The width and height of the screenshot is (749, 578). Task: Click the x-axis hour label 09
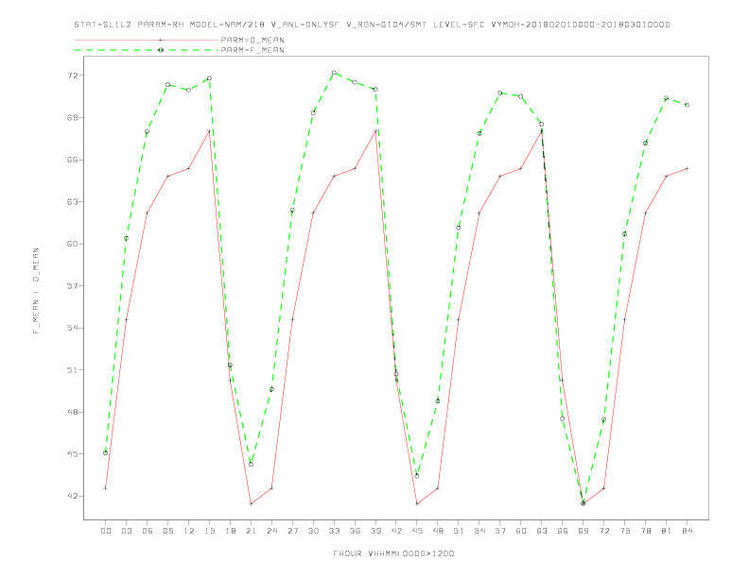point(167,531)
